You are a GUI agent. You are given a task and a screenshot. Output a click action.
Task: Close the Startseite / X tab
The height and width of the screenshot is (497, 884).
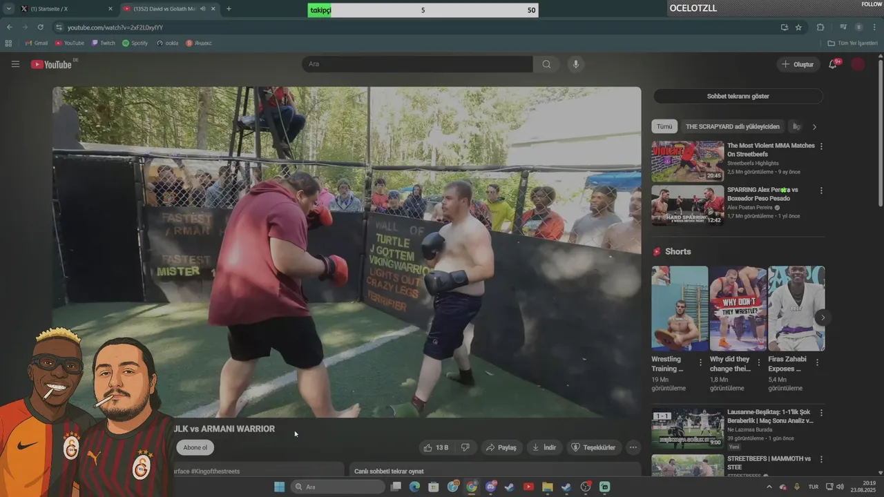(110, 9)
